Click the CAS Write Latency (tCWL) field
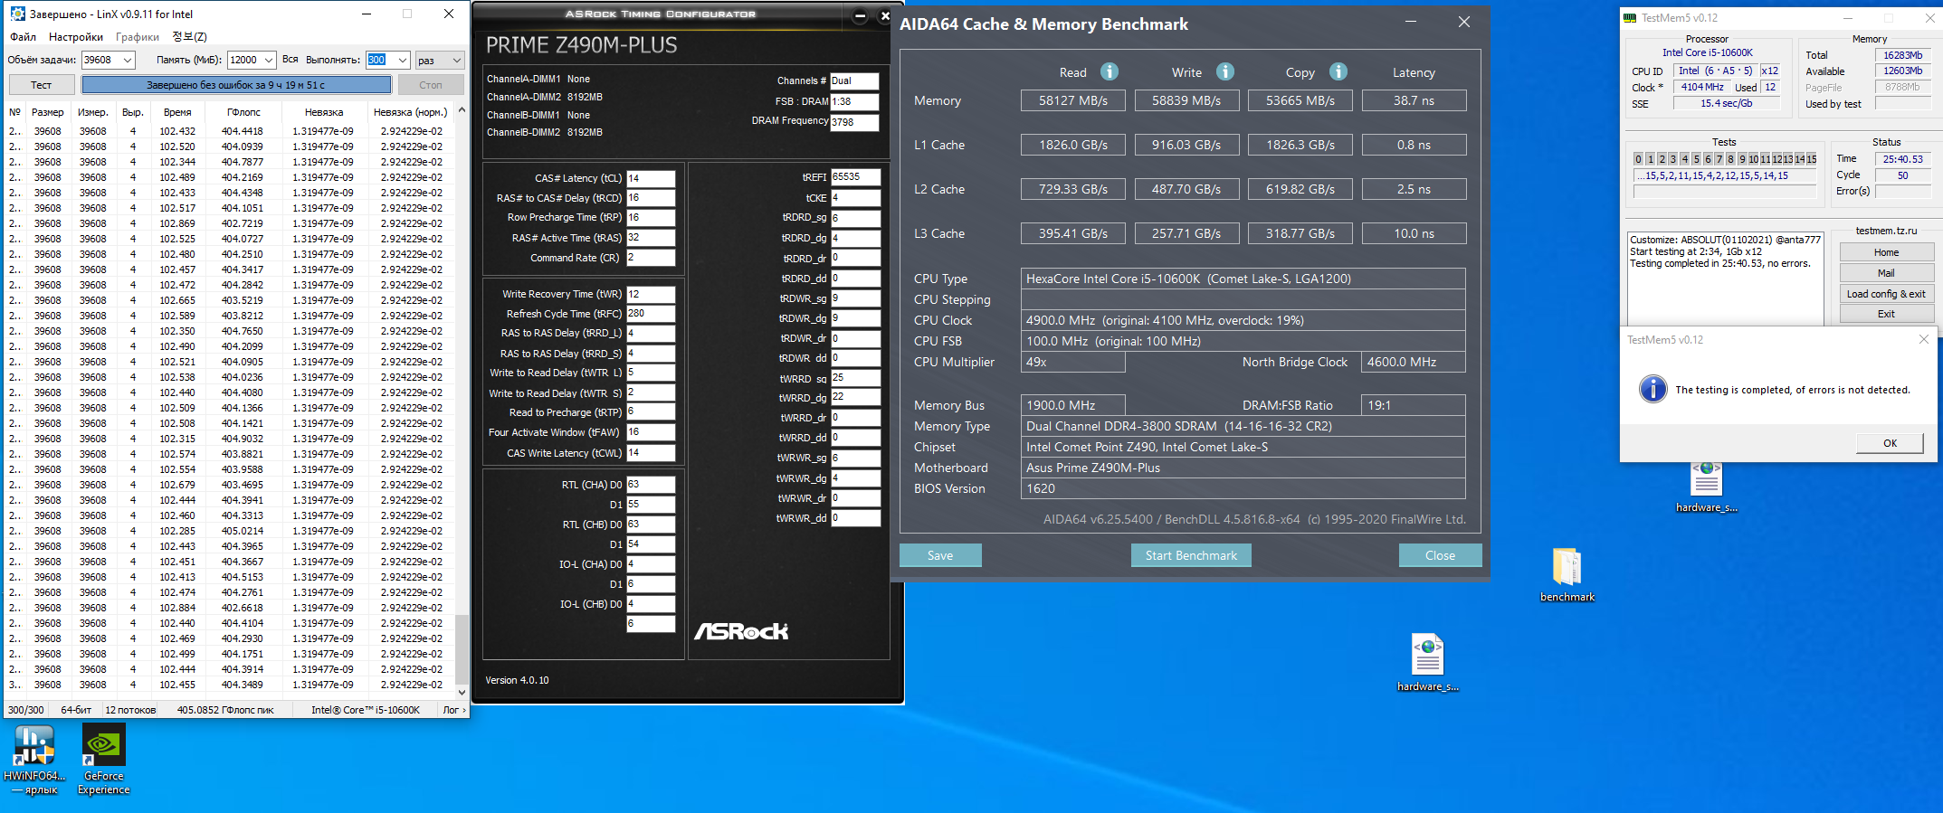 click(x=651, y=453)
